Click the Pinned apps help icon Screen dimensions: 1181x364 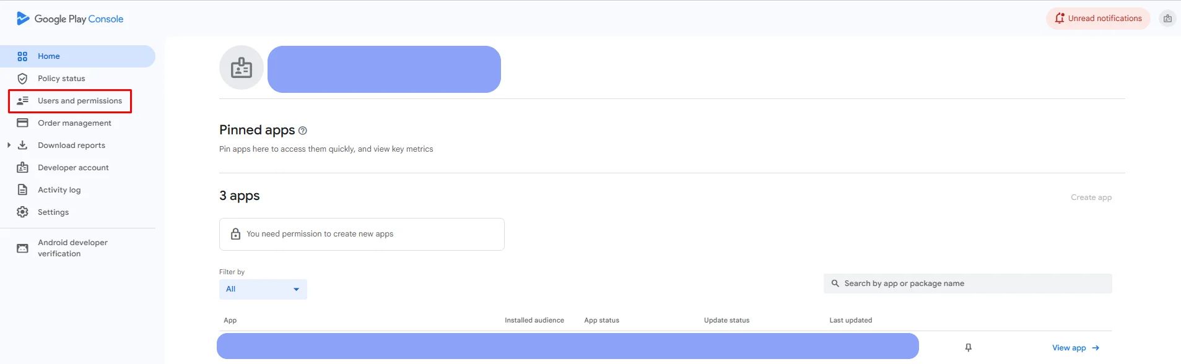coord(303,131)
